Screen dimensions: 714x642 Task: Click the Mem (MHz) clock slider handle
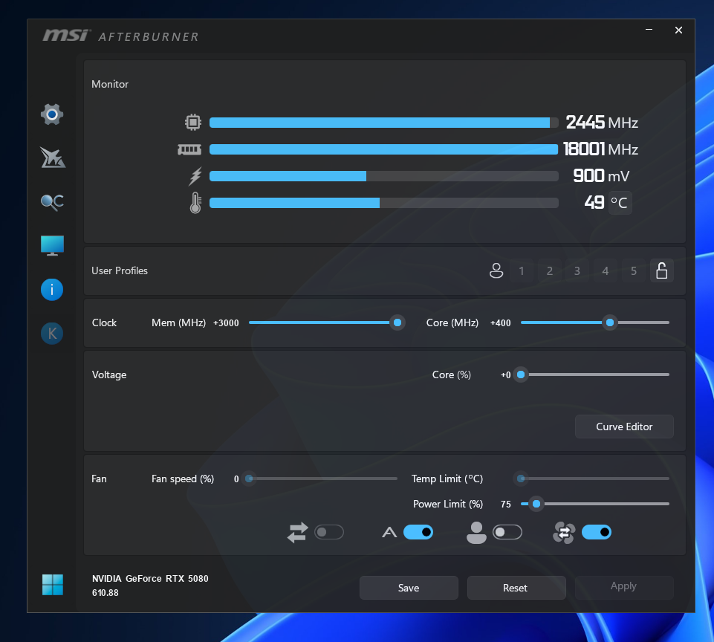tap(397, 322)
